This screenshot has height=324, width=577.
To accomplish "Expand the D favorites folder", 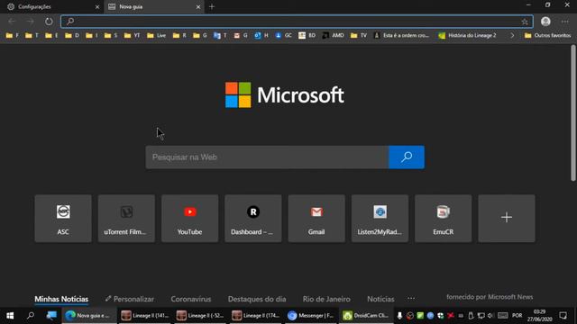I will [x=72, y=35].
